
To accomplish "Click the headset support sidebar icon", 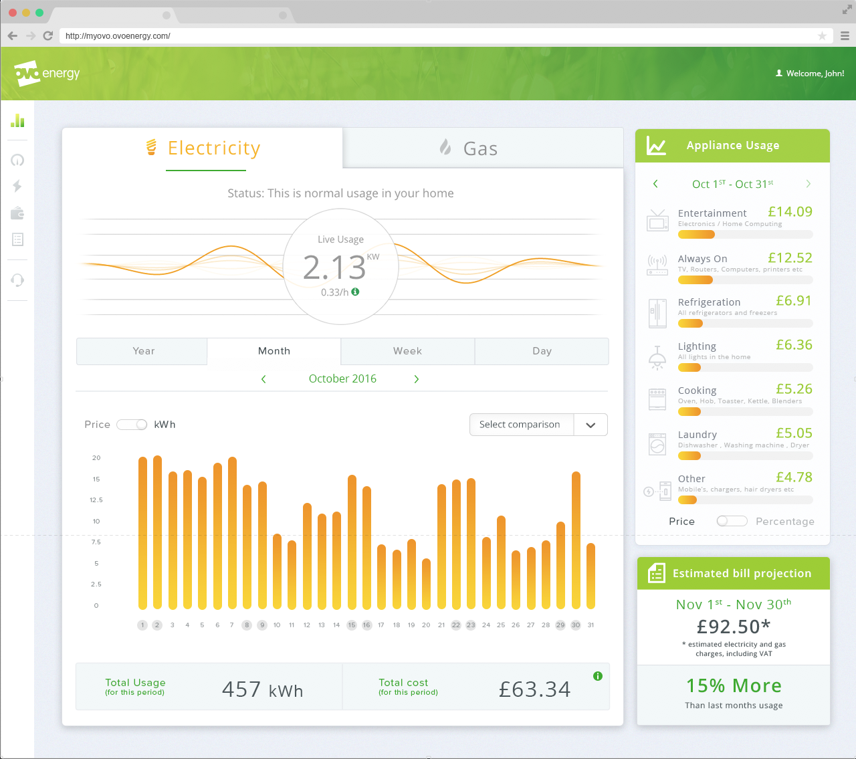I will point(17,280).
